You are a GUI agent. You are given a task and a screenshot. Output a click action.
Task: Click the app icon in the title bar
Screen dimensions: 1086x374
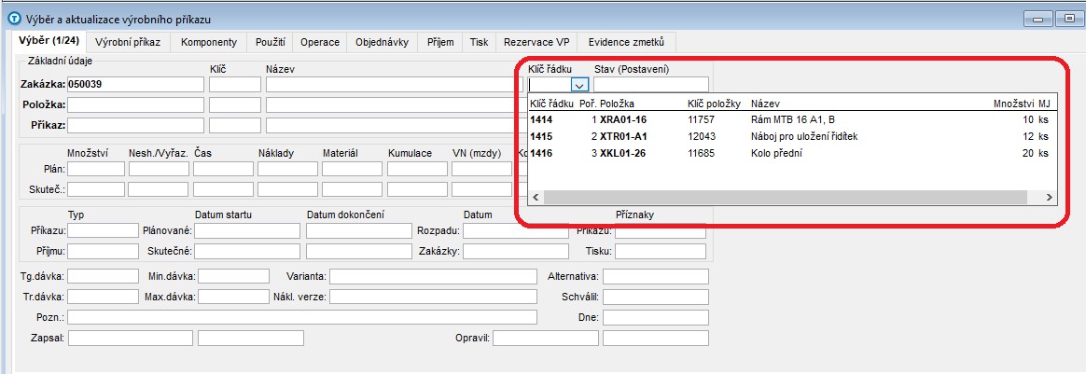tap(13, 19)
